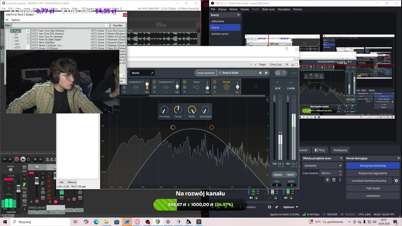Solo the master track
This screenshot has height=226, width=402.
tap(24, 179)
